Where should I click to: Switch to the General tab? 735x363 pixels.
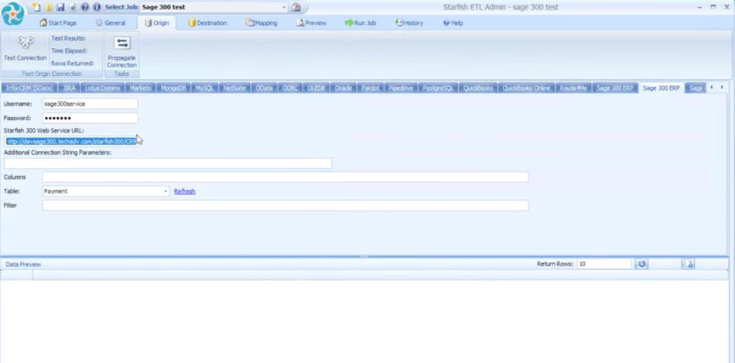click(x=111, y=22)
